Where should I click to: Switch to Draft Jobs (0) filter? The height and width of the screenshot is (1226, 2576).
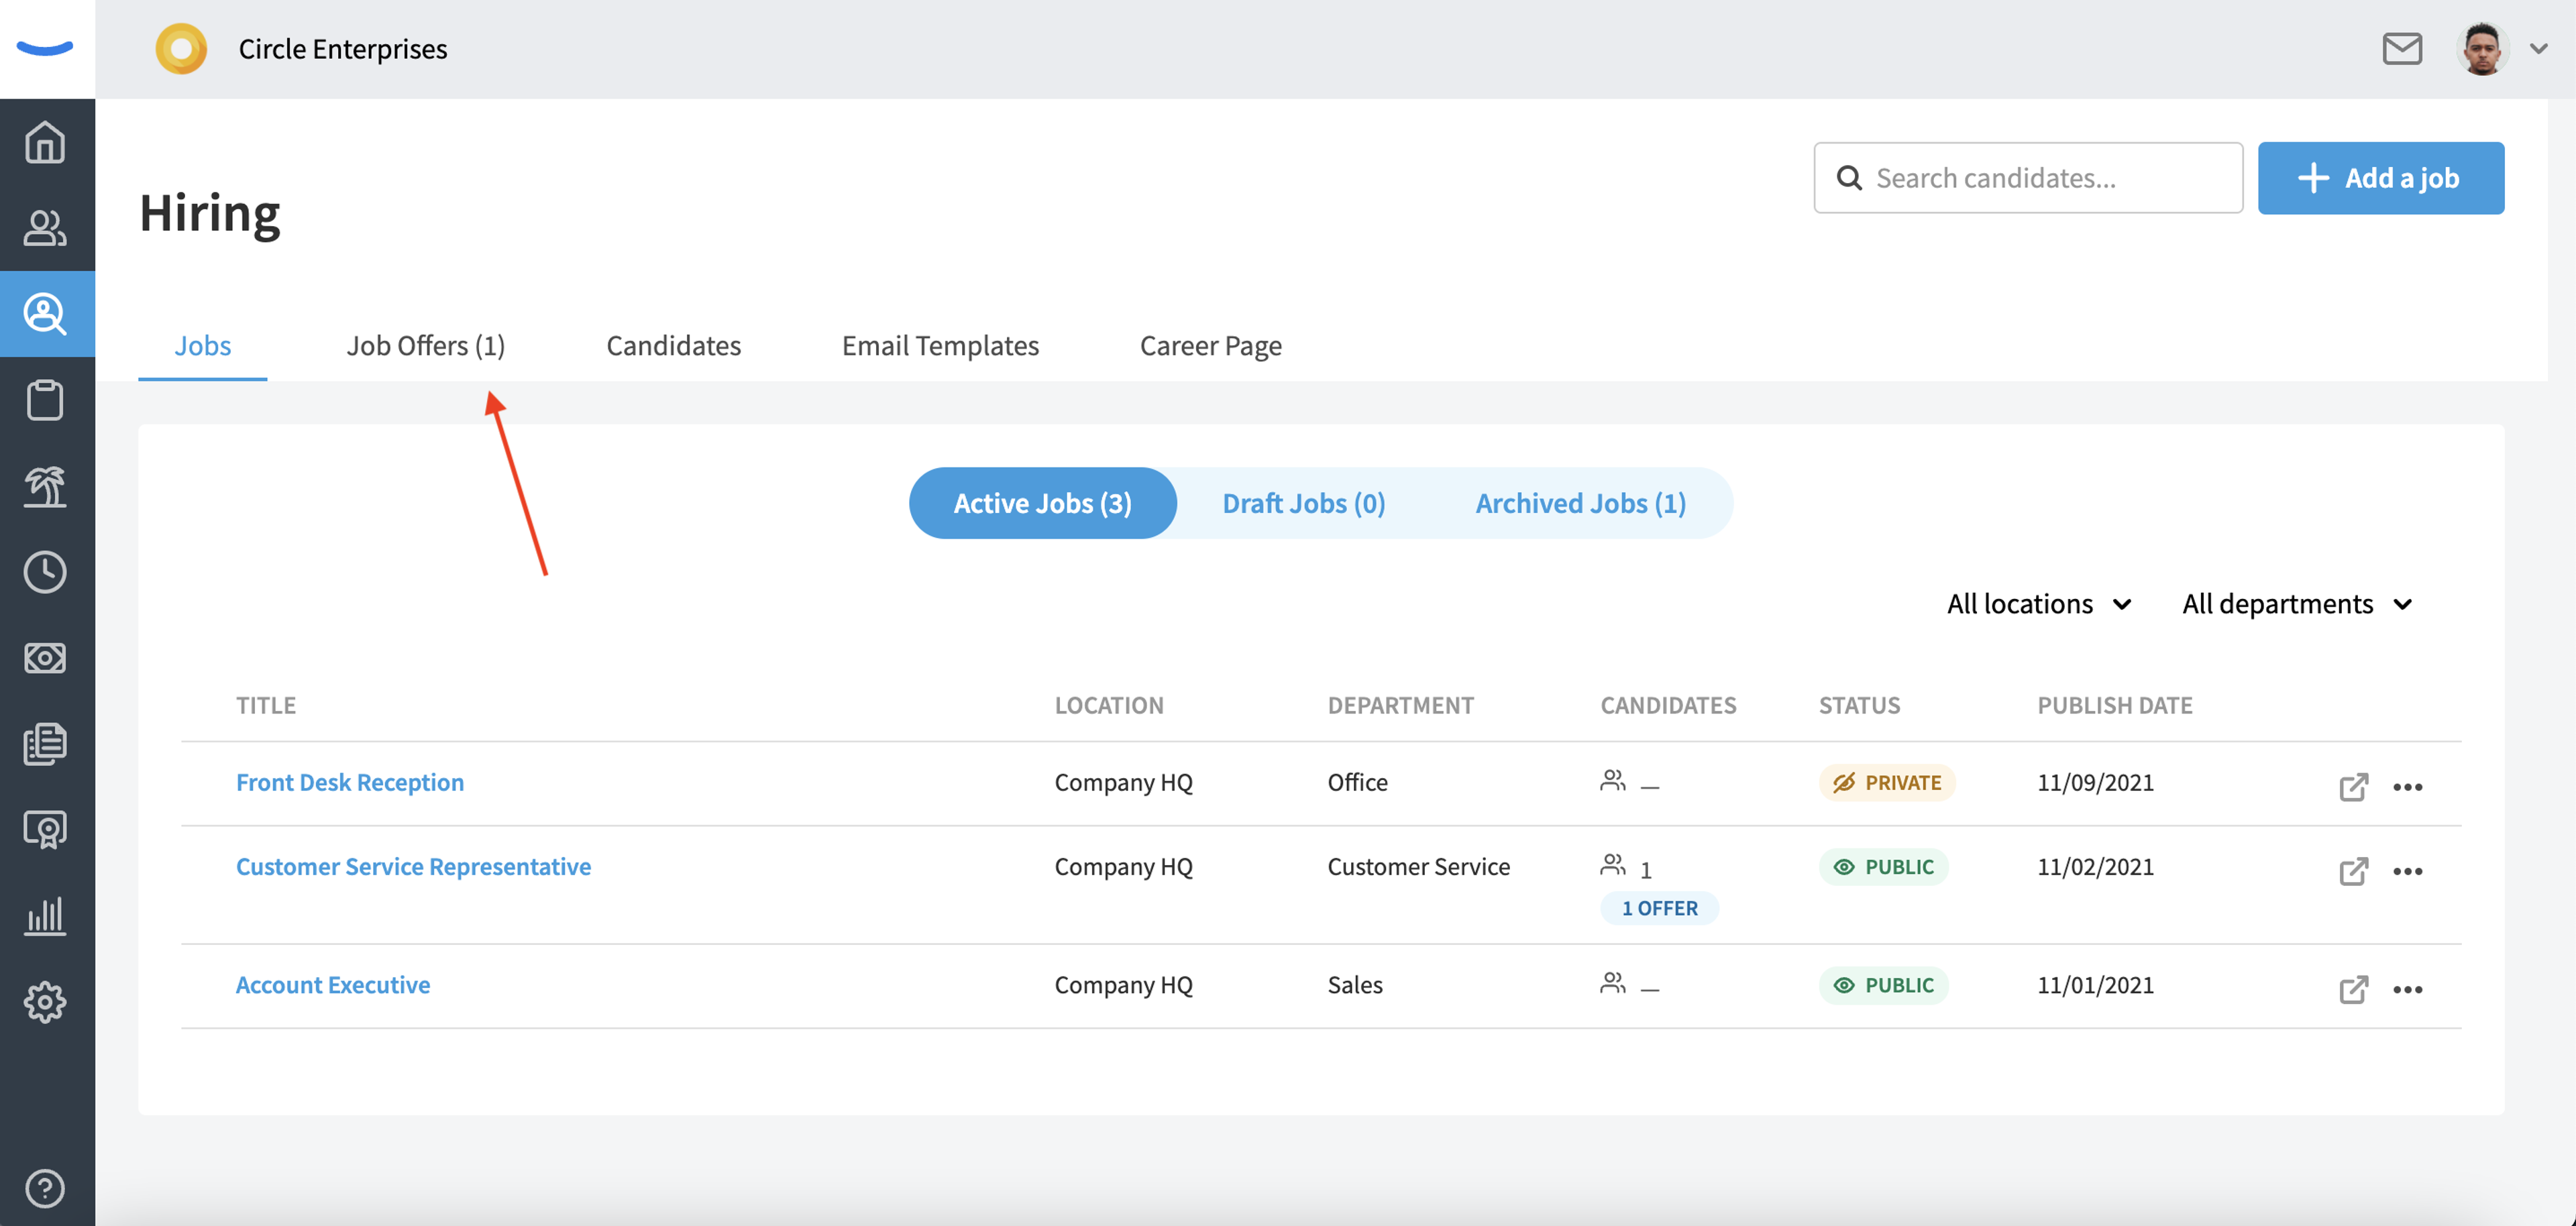click(x=1303, y=503)
